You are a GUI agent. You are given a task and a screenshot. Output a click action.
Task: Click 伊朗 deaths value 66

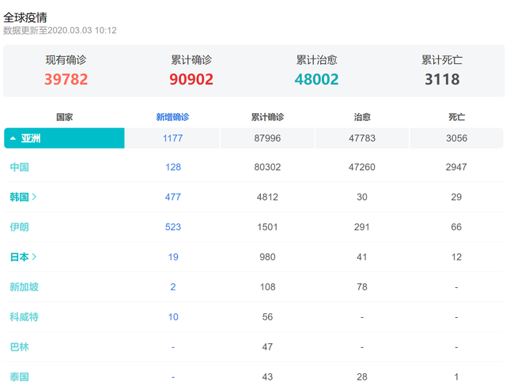coord(456,227)
